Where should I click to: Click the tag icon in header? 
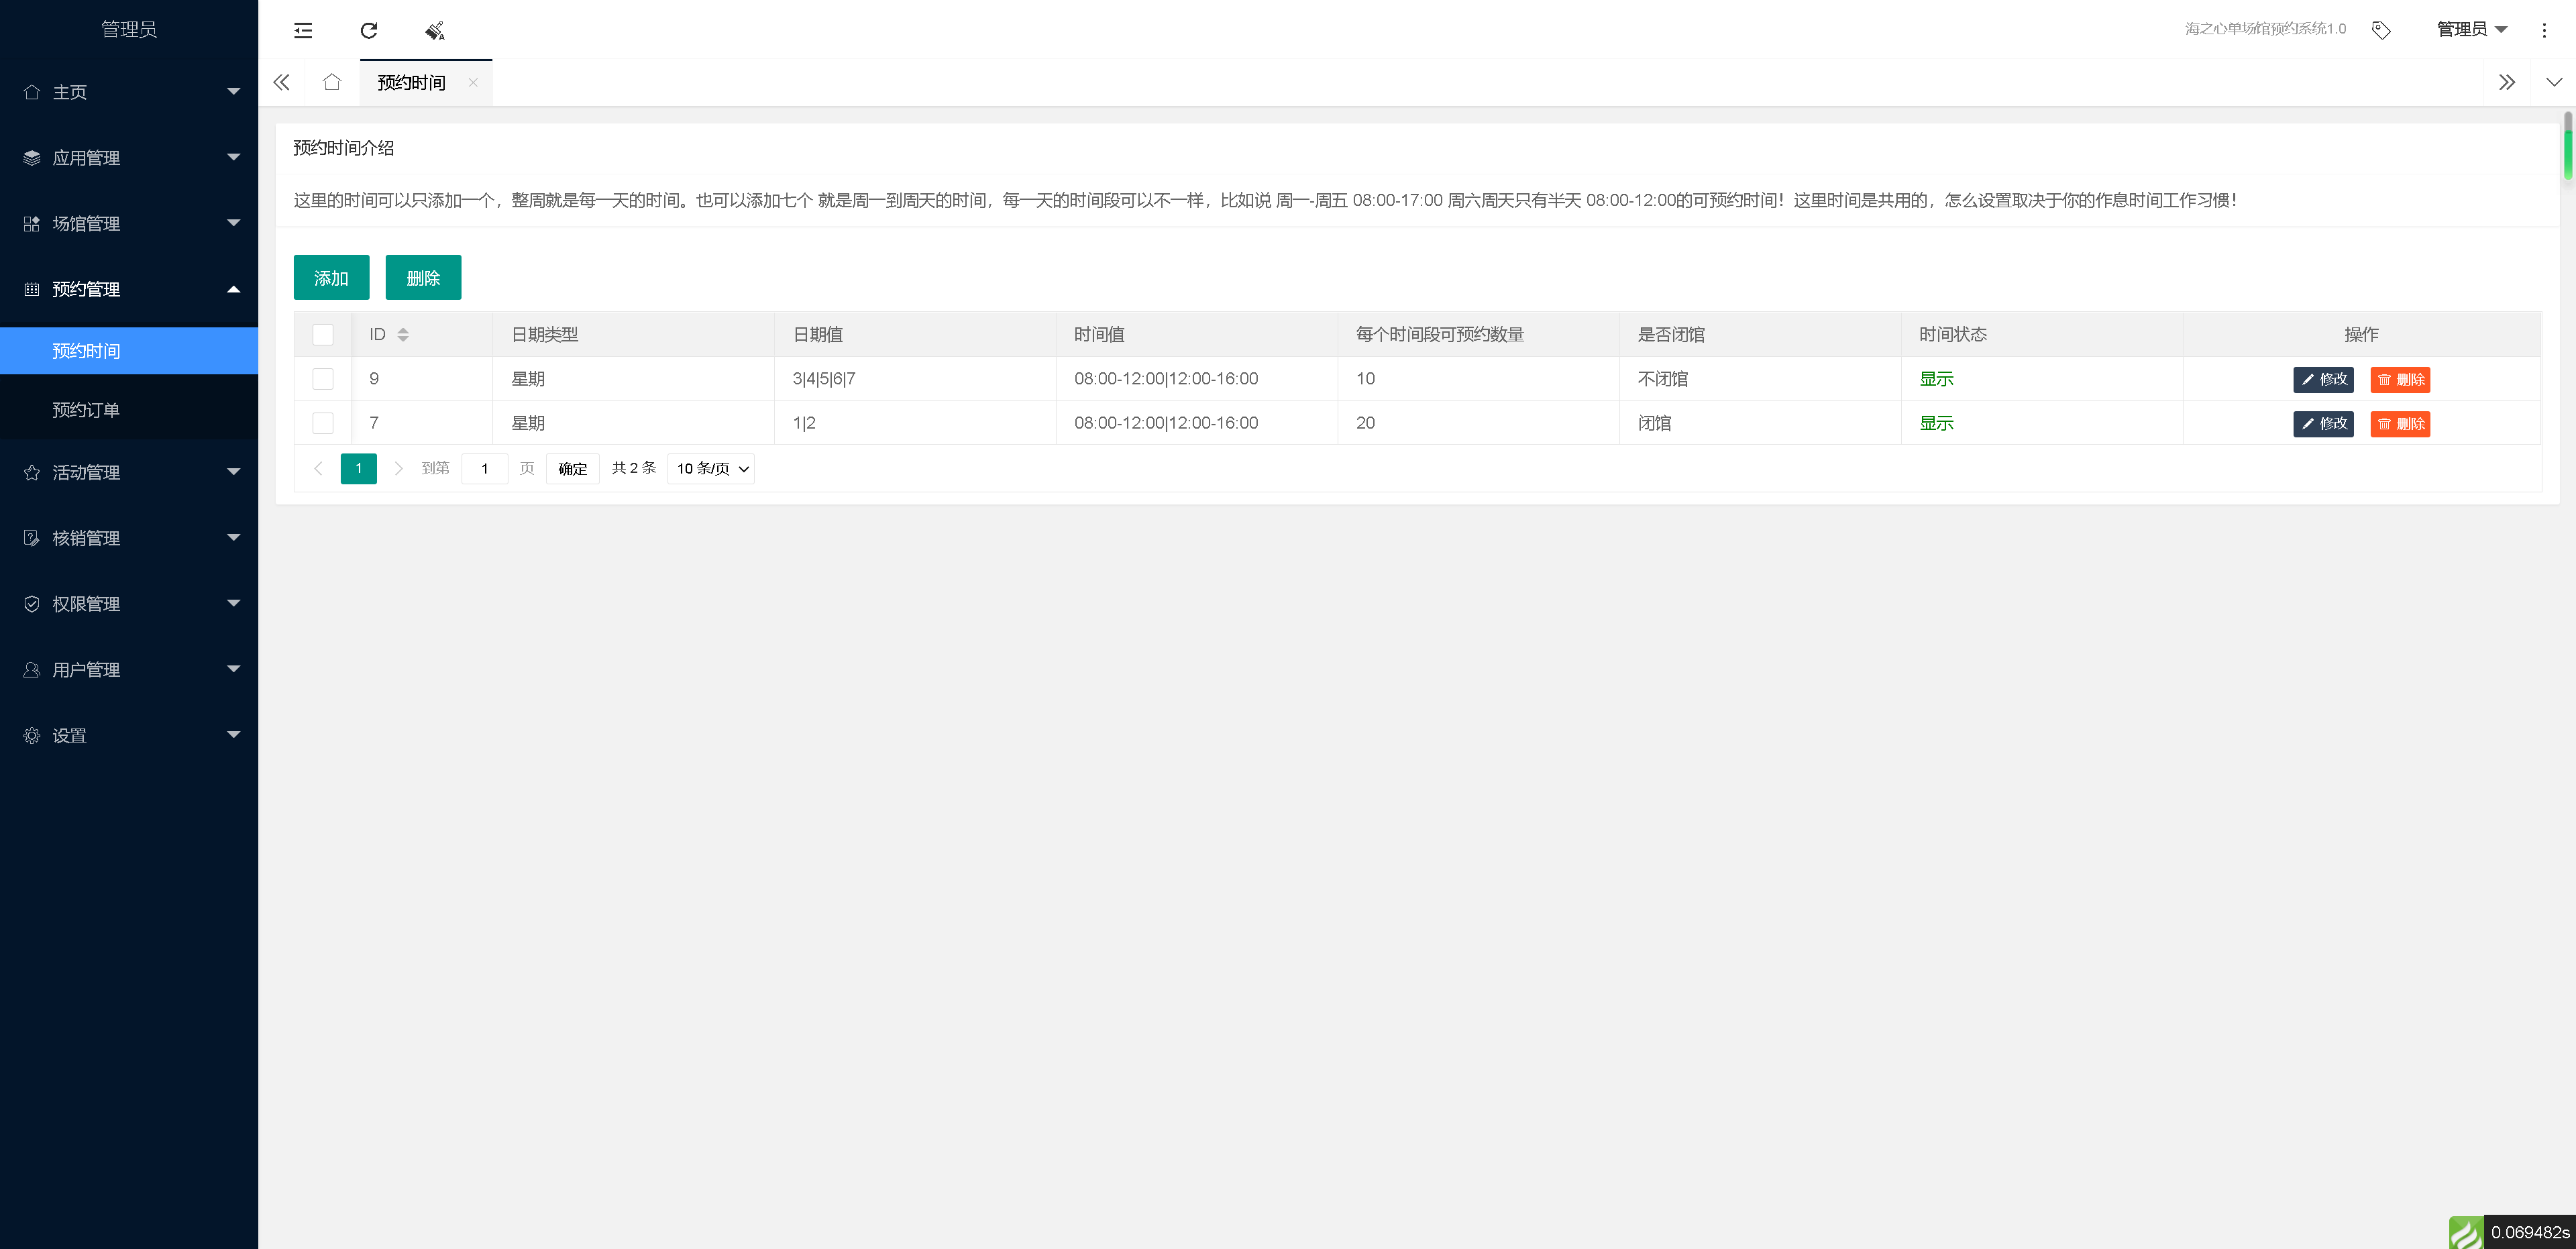[2381, 30]
